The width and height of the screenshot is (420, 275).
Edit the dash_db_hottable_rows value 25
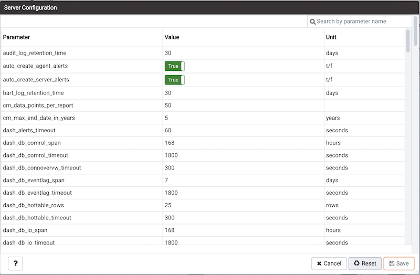168,205
